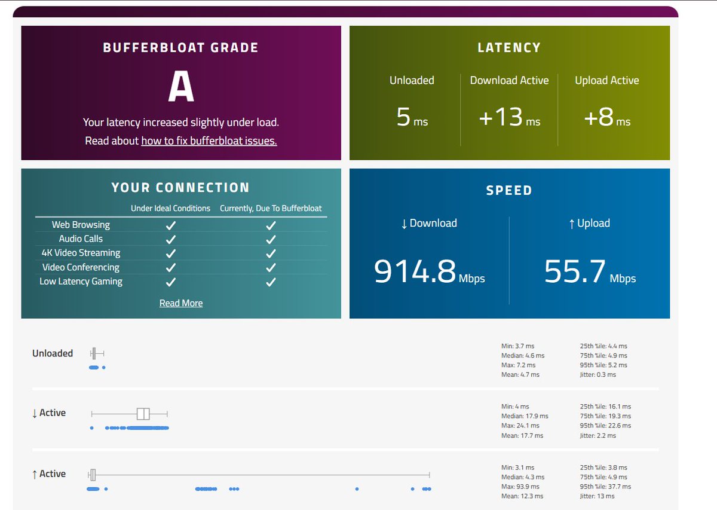Click the Jitter: 13 ms stat
Screen dimensions: 717x510
click(597, 496)
